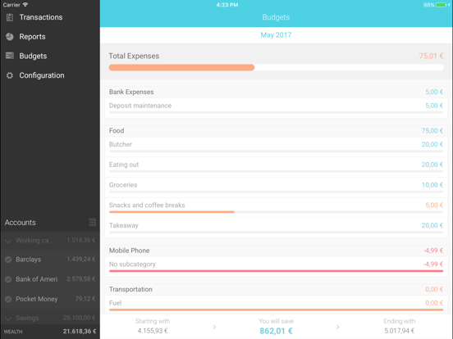The image size is (453, 339).
Task: Click arrow after Starting with amount
Action: (214, 328)
